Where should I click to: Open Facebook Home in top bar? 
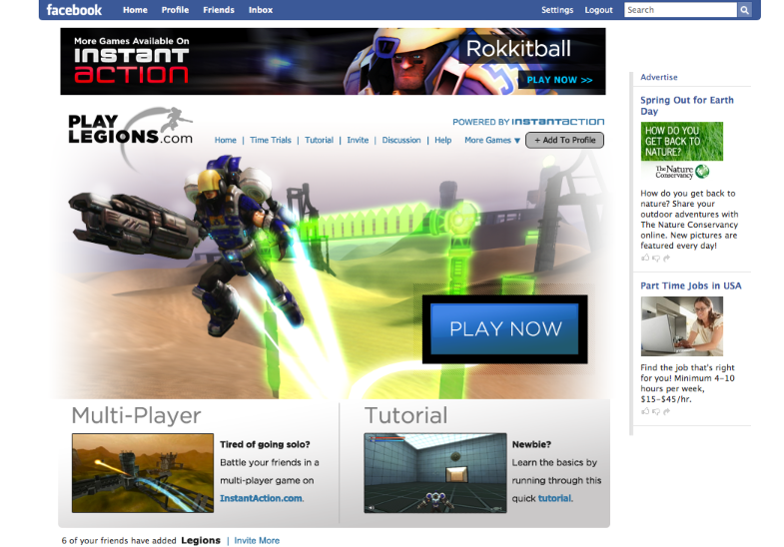point(135,10)
